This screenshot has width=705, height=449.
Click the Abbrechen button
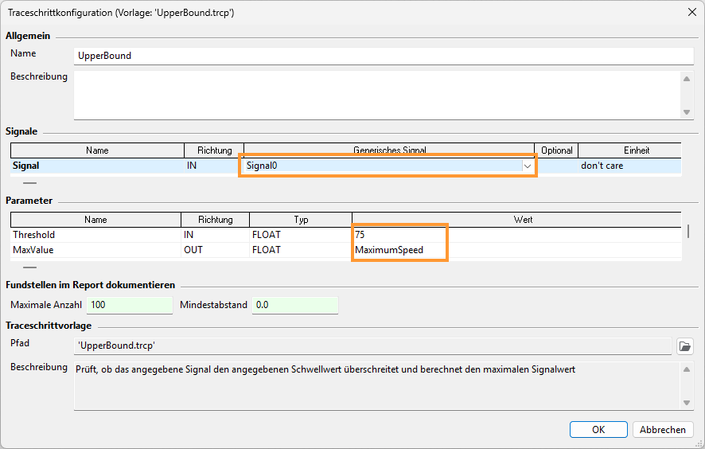pyautogui.click(x=663, y=430)
